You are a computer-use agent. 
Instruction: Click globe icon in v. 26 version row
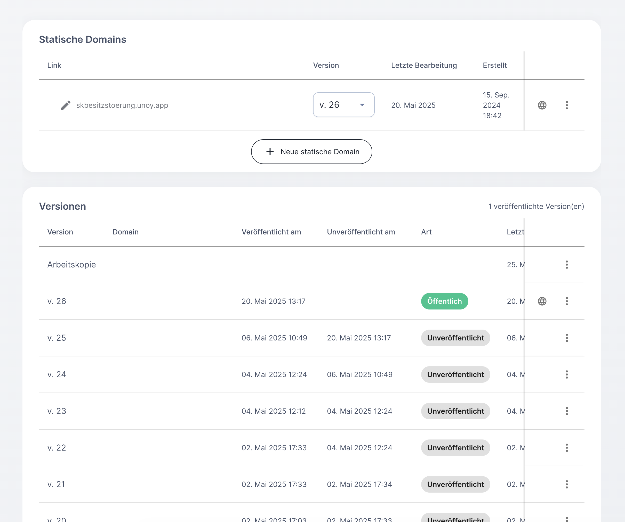542,301
